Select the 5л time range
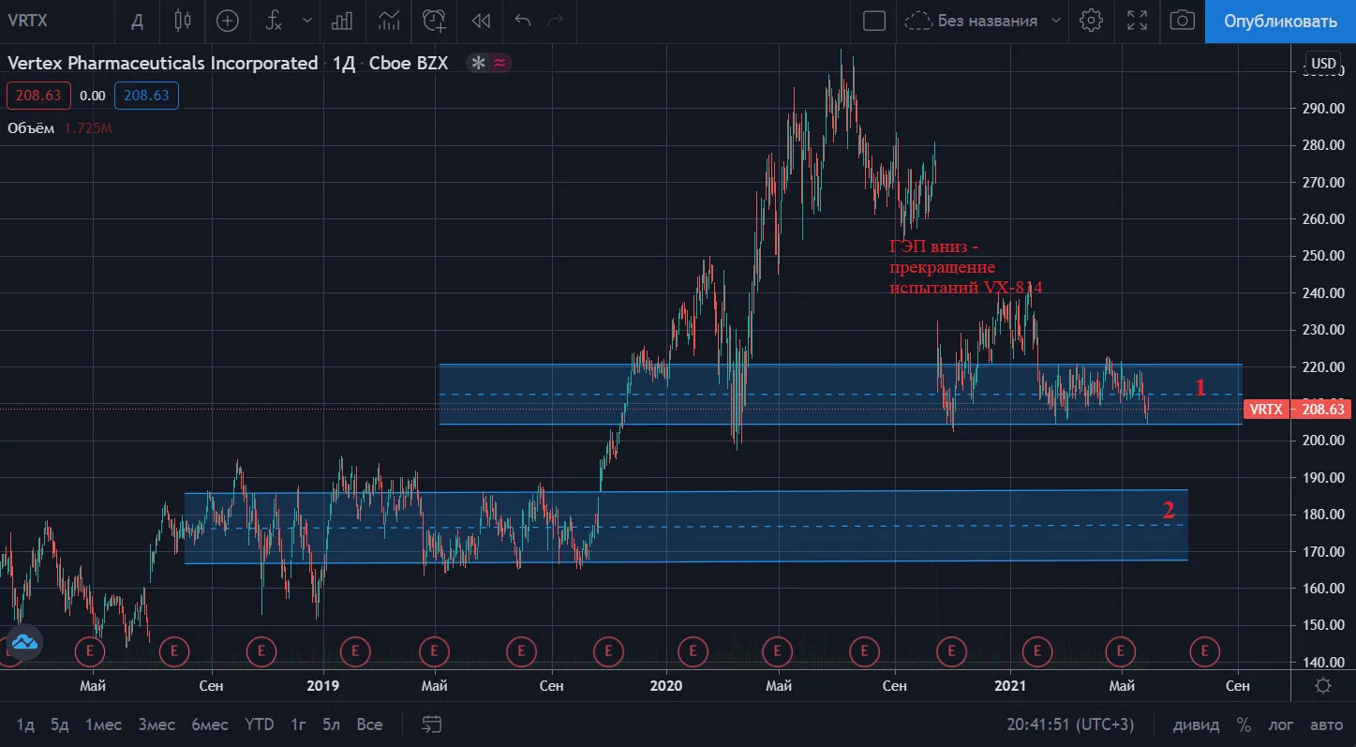Image resolution: width=1356 pixels, height=747 pixels. pos(331,725)
